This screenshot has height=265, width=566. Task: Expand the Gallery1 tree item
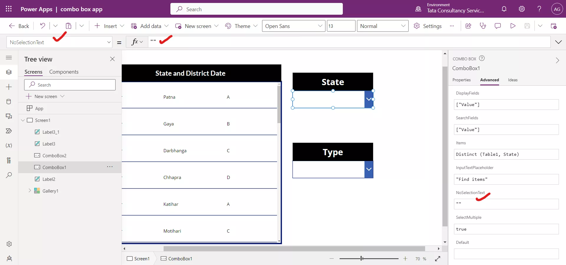(x=29, y=191)
